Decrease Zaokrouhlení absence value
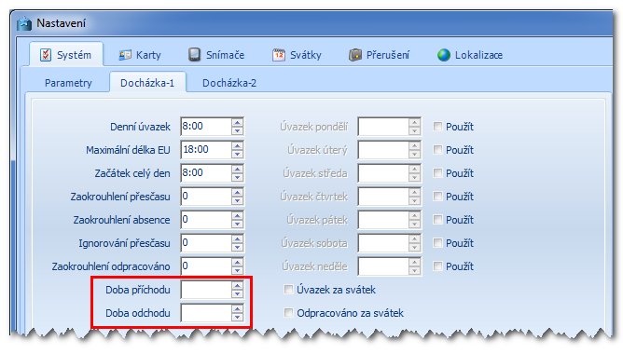The image size is (623, 354). [x=237, y=224]
